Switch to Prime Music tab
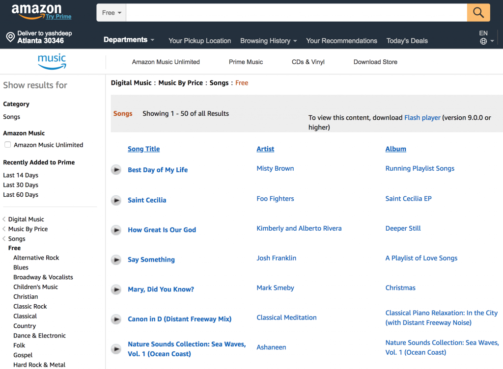This screenshot has width=503, height=369. coord(246,62)
